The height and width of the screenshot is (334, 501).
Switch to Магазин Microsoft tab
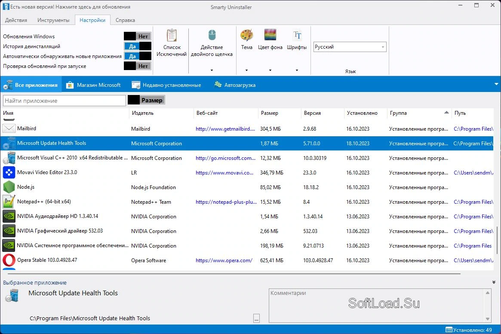pos(93,85)
